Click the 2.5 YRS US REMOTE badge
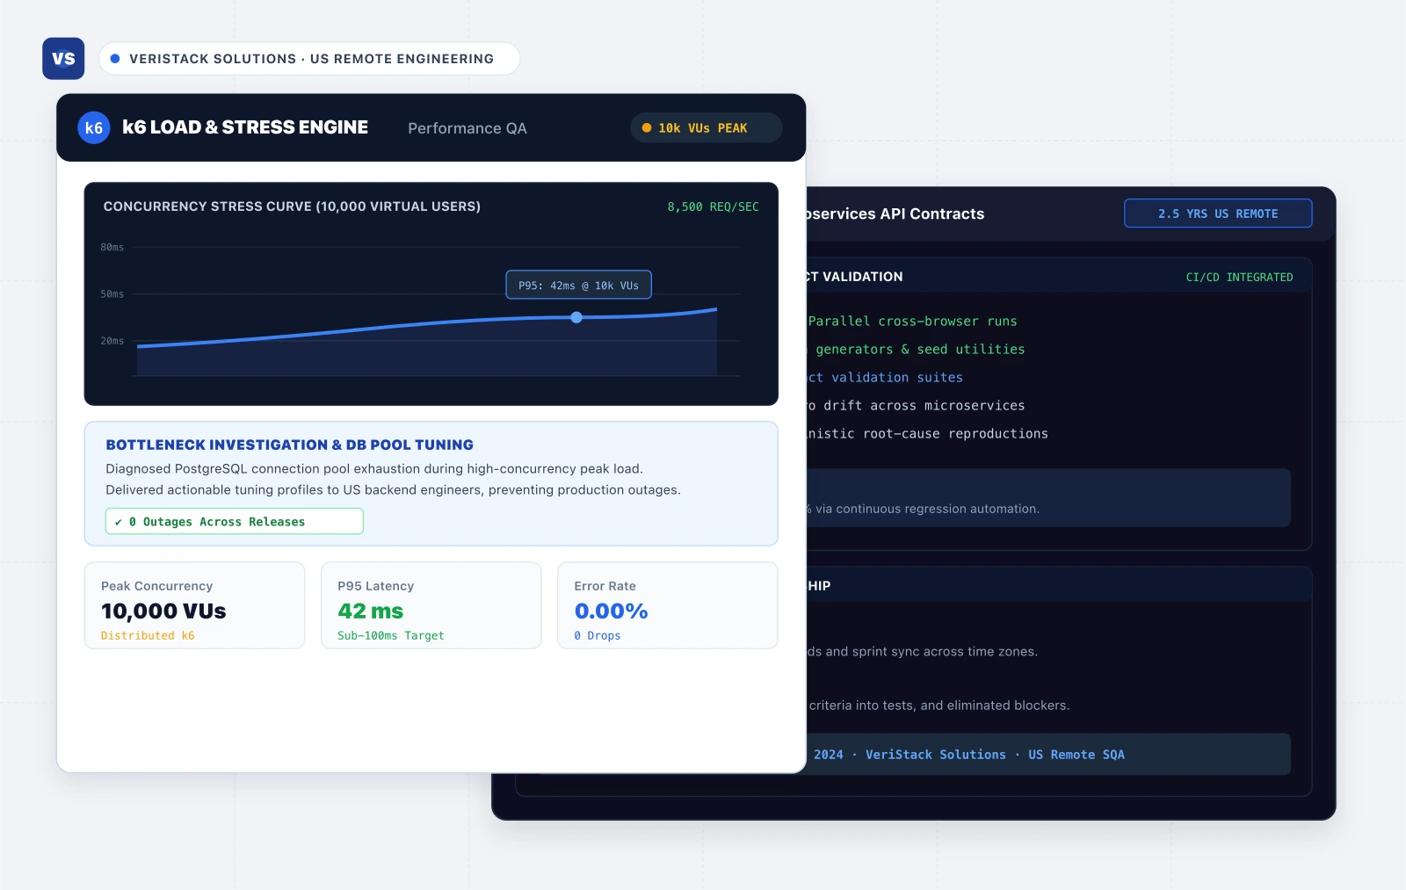This screenshot has width=1406, height=890. pyautogui.click(x=1218, y=213)
